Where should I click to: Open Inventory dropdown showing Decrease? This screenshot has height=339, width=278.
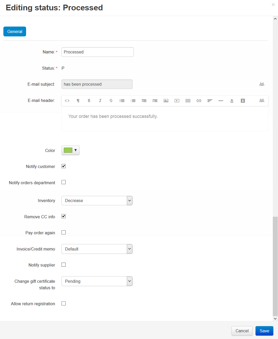[97, 201]
